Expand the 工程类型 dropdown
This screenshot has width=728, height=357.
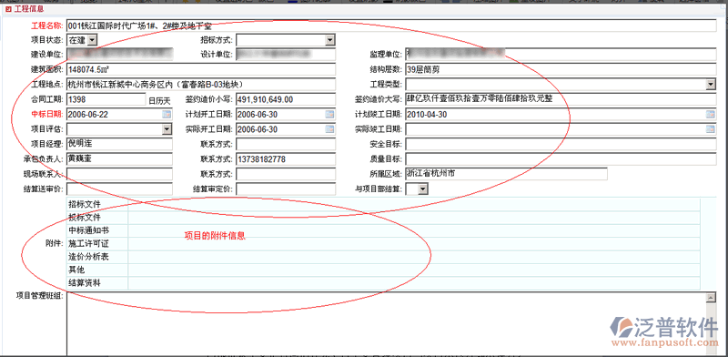point(711,85)
